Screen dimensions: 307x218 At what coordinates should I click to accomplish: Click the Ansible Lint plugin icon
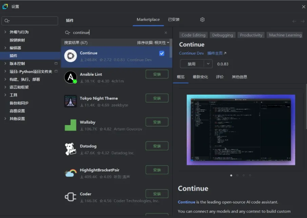click(70, 77)
